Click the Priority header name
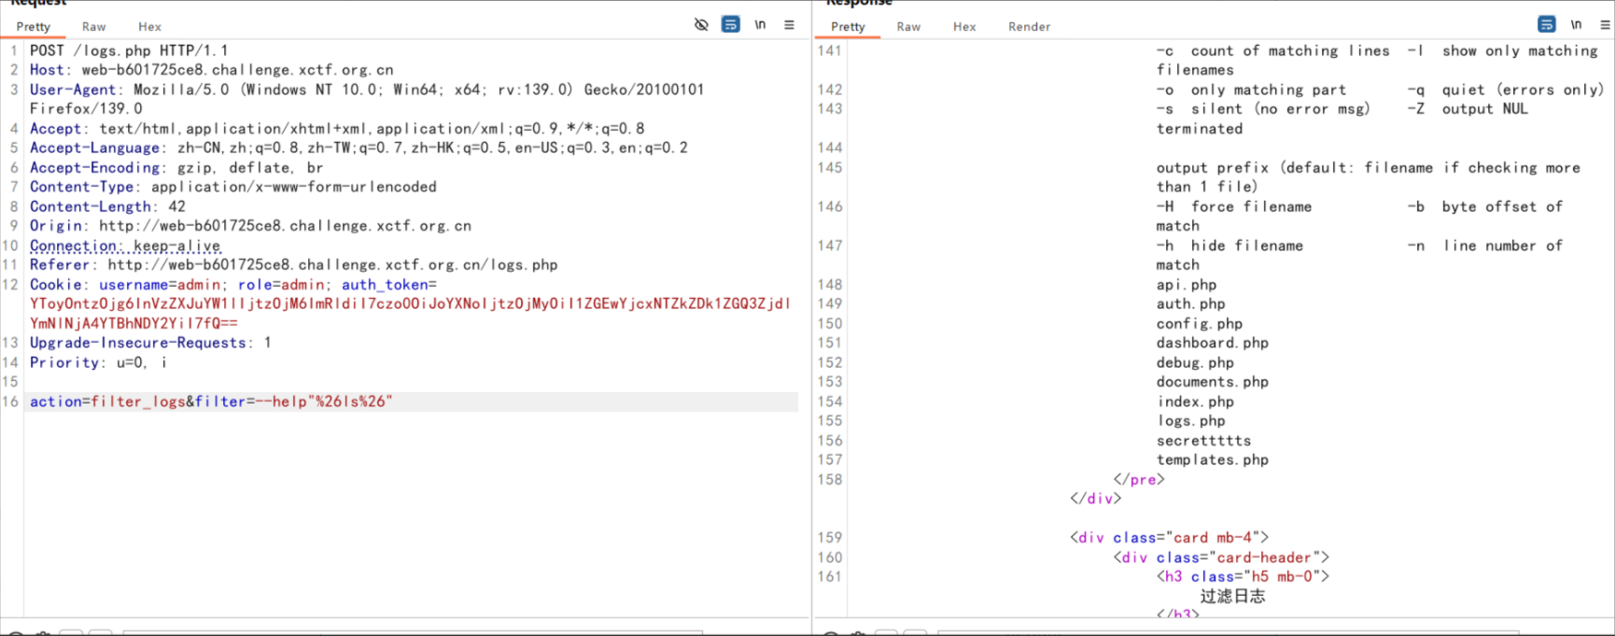Screen dimensions: 1615x636 coord(64,362)
